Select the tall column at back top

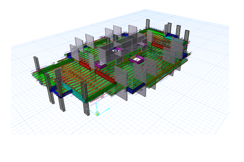pyautogui.click(x=148, y=24)
